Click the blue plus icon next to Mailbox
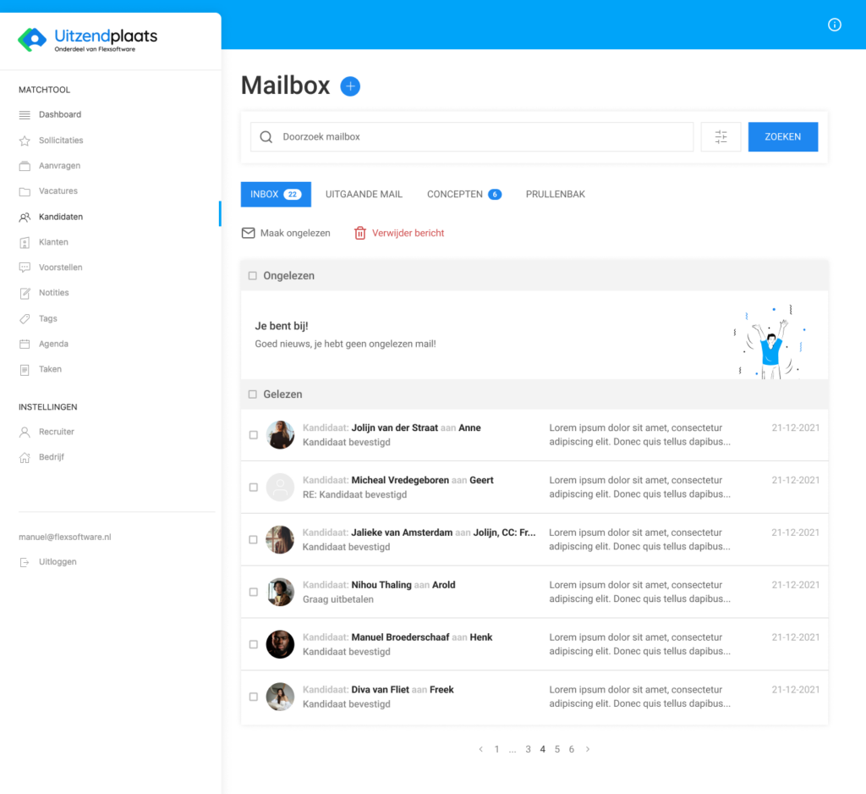The image size is (866, 794). [349, 85]
